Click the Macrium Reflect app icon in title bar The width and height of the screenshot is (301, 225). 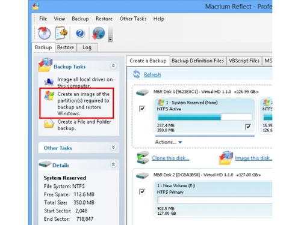(x=36, y=7)
